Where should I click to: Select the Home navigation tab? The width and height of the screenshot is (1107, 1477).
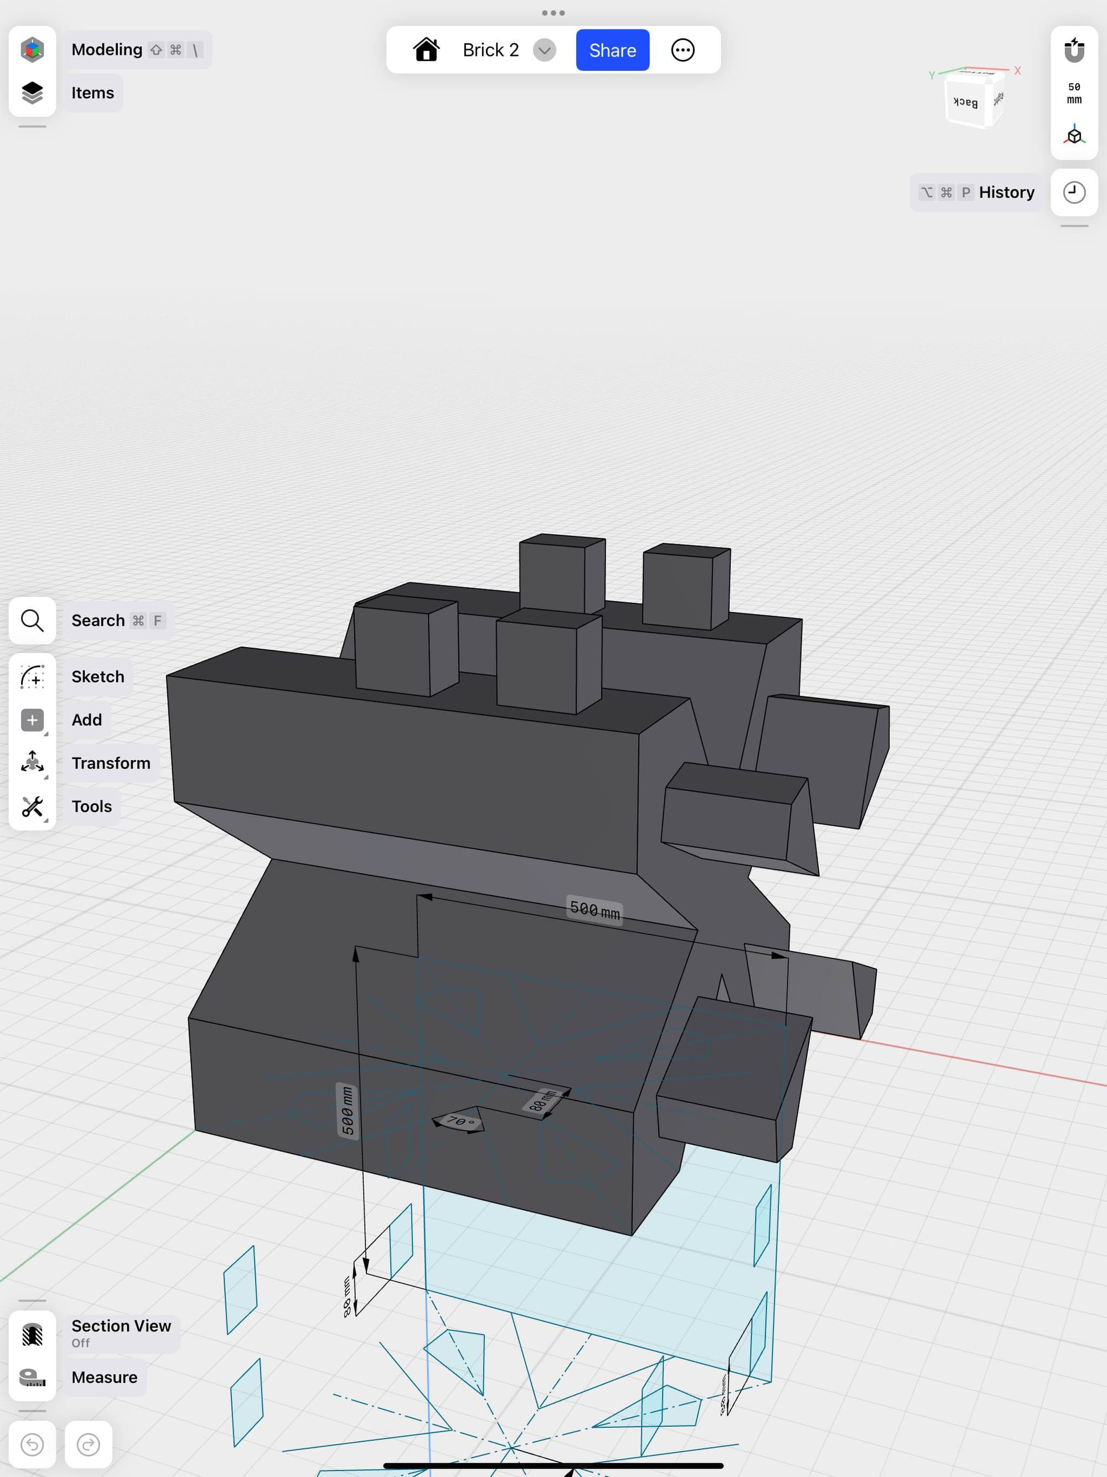pyautogui.click(x=425, y=50)
